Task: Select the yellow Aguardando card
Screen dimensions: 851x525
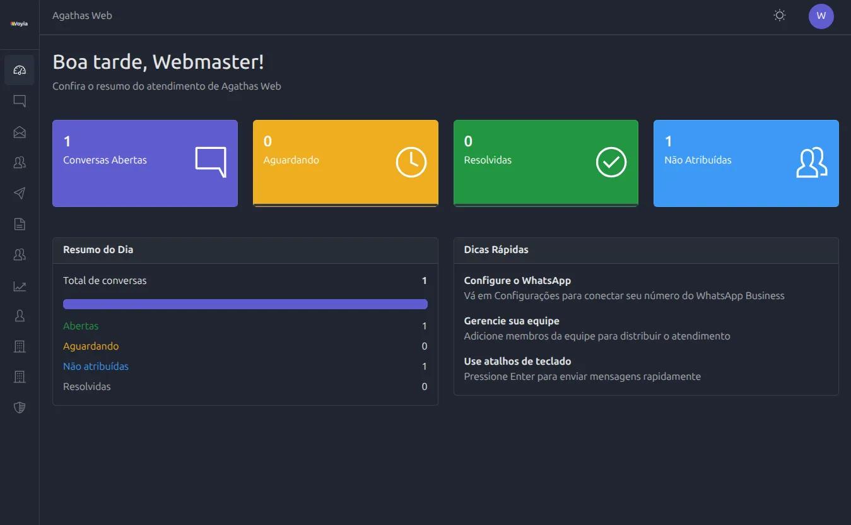Action: 345,163
